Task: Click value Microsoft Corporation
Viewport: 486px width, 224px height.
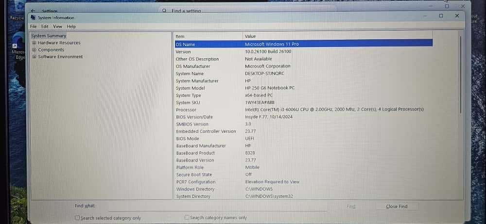Action: pos(268,66)
